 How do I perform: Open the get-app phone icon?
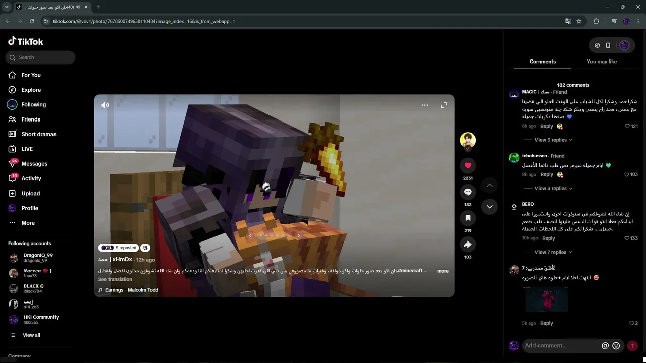(608, 45)
